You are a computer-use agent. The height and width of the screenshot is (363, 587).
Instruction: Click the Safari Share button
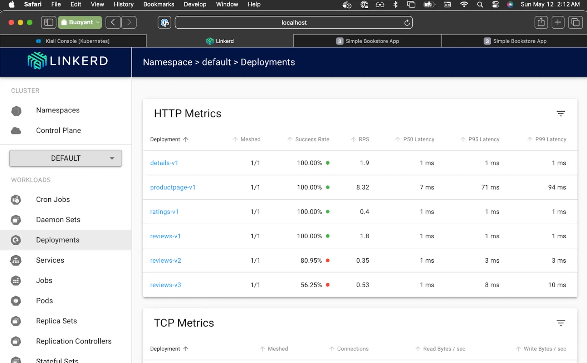(541, 22)
